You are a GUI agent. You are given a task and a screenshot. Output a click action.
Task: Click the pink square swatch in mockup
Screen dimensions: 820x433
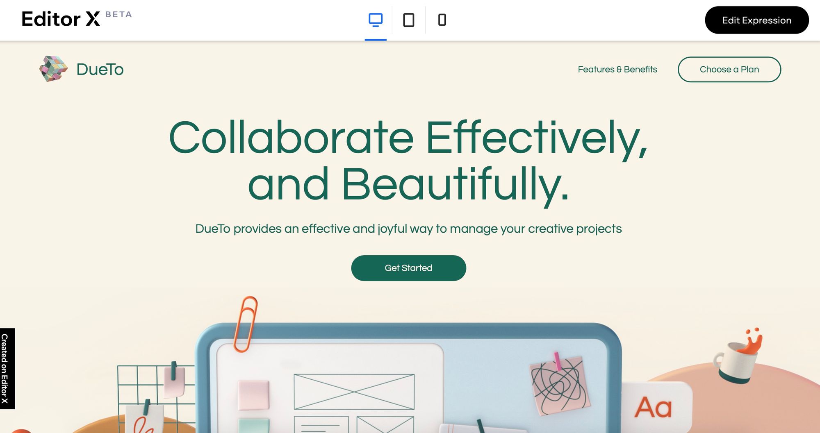(x=254, y=394)
